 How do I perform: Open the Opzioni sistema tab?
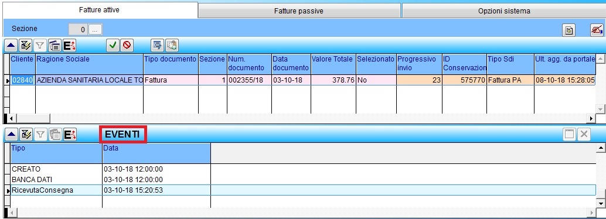[504, 11]
